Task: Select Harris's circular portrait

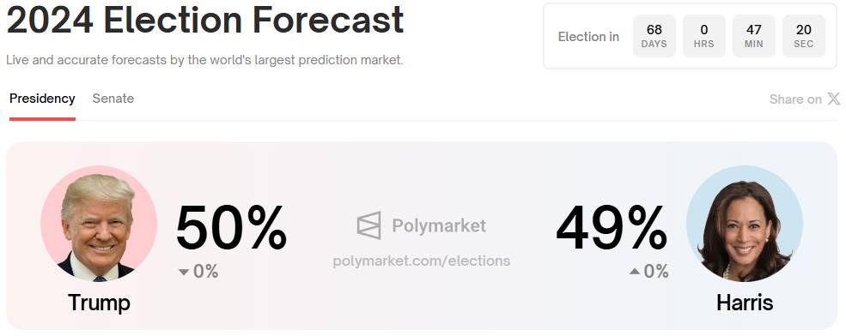Action: (745, 224)
